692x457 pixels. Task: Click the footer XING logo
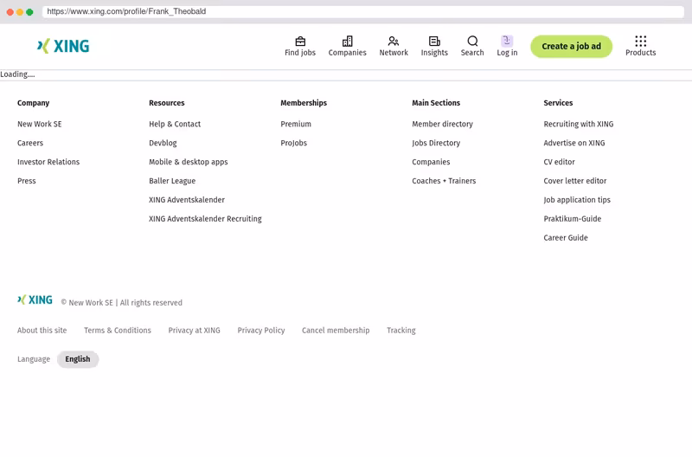coord(35,299)
